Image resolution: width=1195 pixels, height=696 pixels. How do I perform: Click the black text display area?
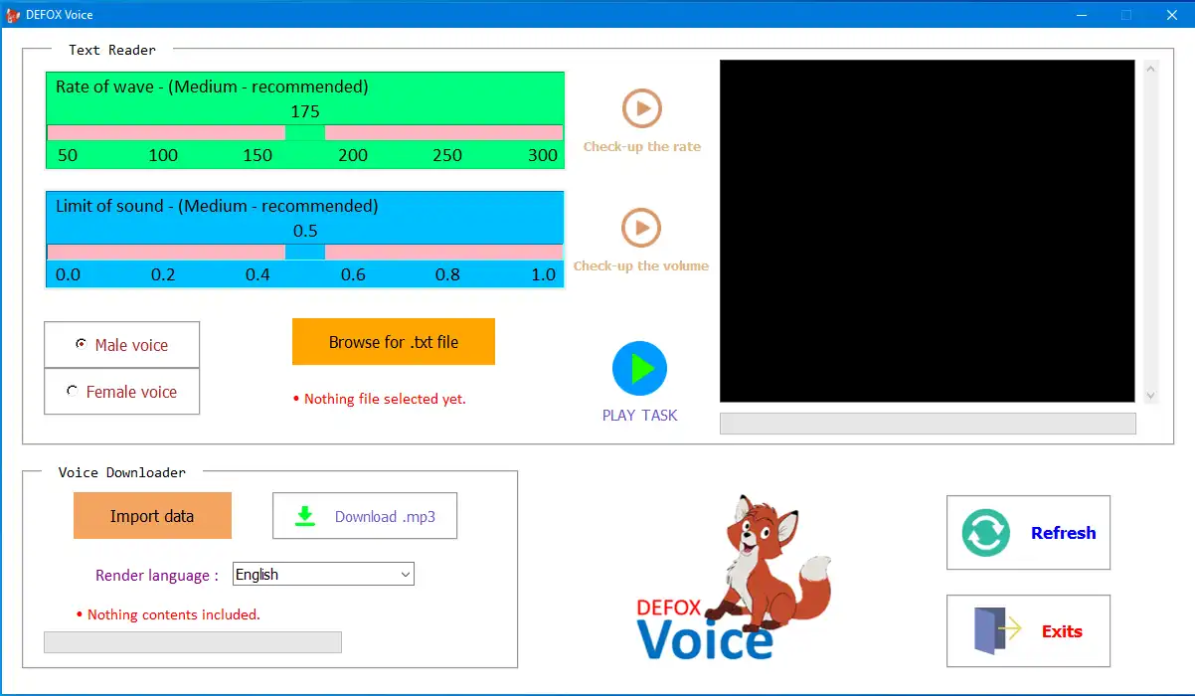coord(927,231)
